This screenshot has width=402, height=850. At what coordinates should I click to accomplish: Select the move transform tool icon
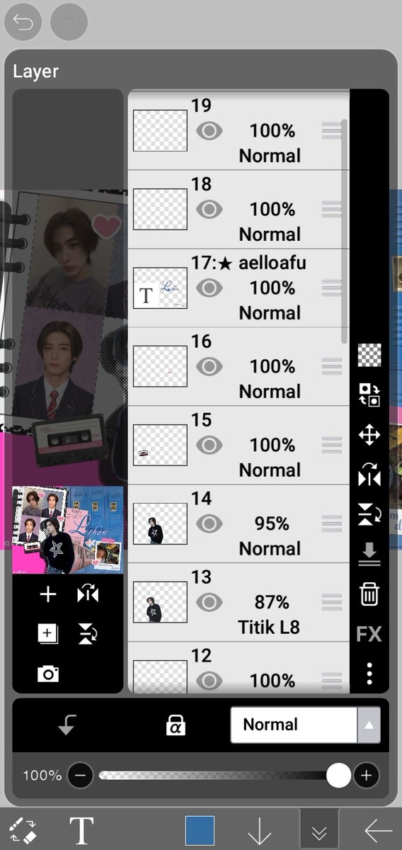pyautogui.click(x=369, y=435)
